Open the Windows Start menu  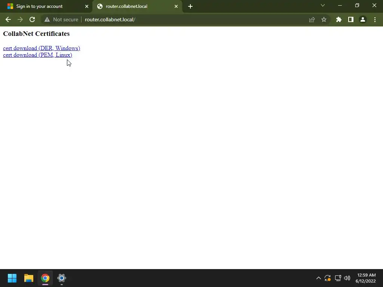coord(12,278)
